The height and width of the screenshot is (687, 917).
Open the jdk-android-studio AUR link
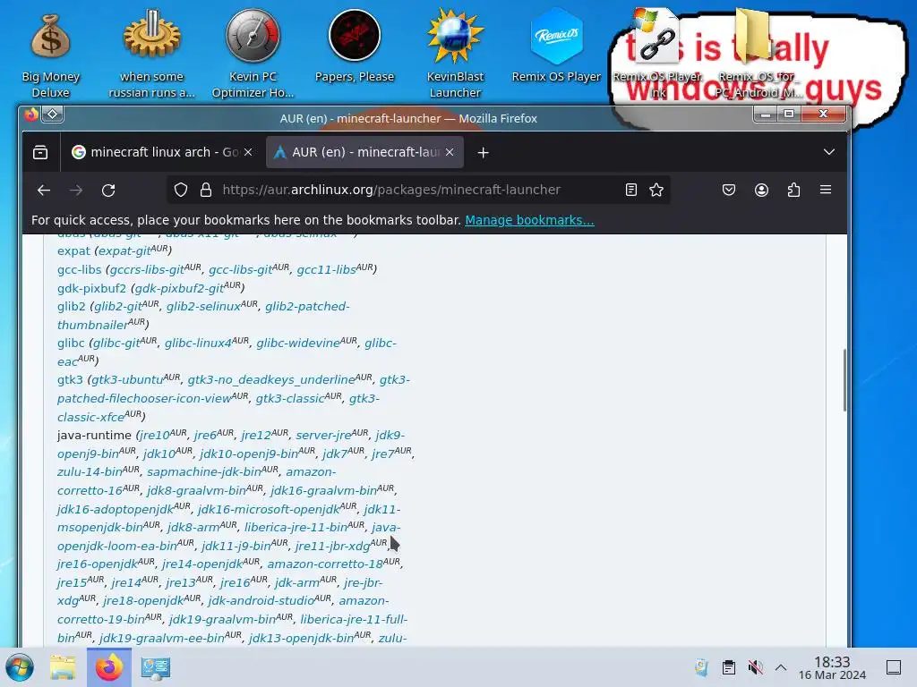[270, 600]
